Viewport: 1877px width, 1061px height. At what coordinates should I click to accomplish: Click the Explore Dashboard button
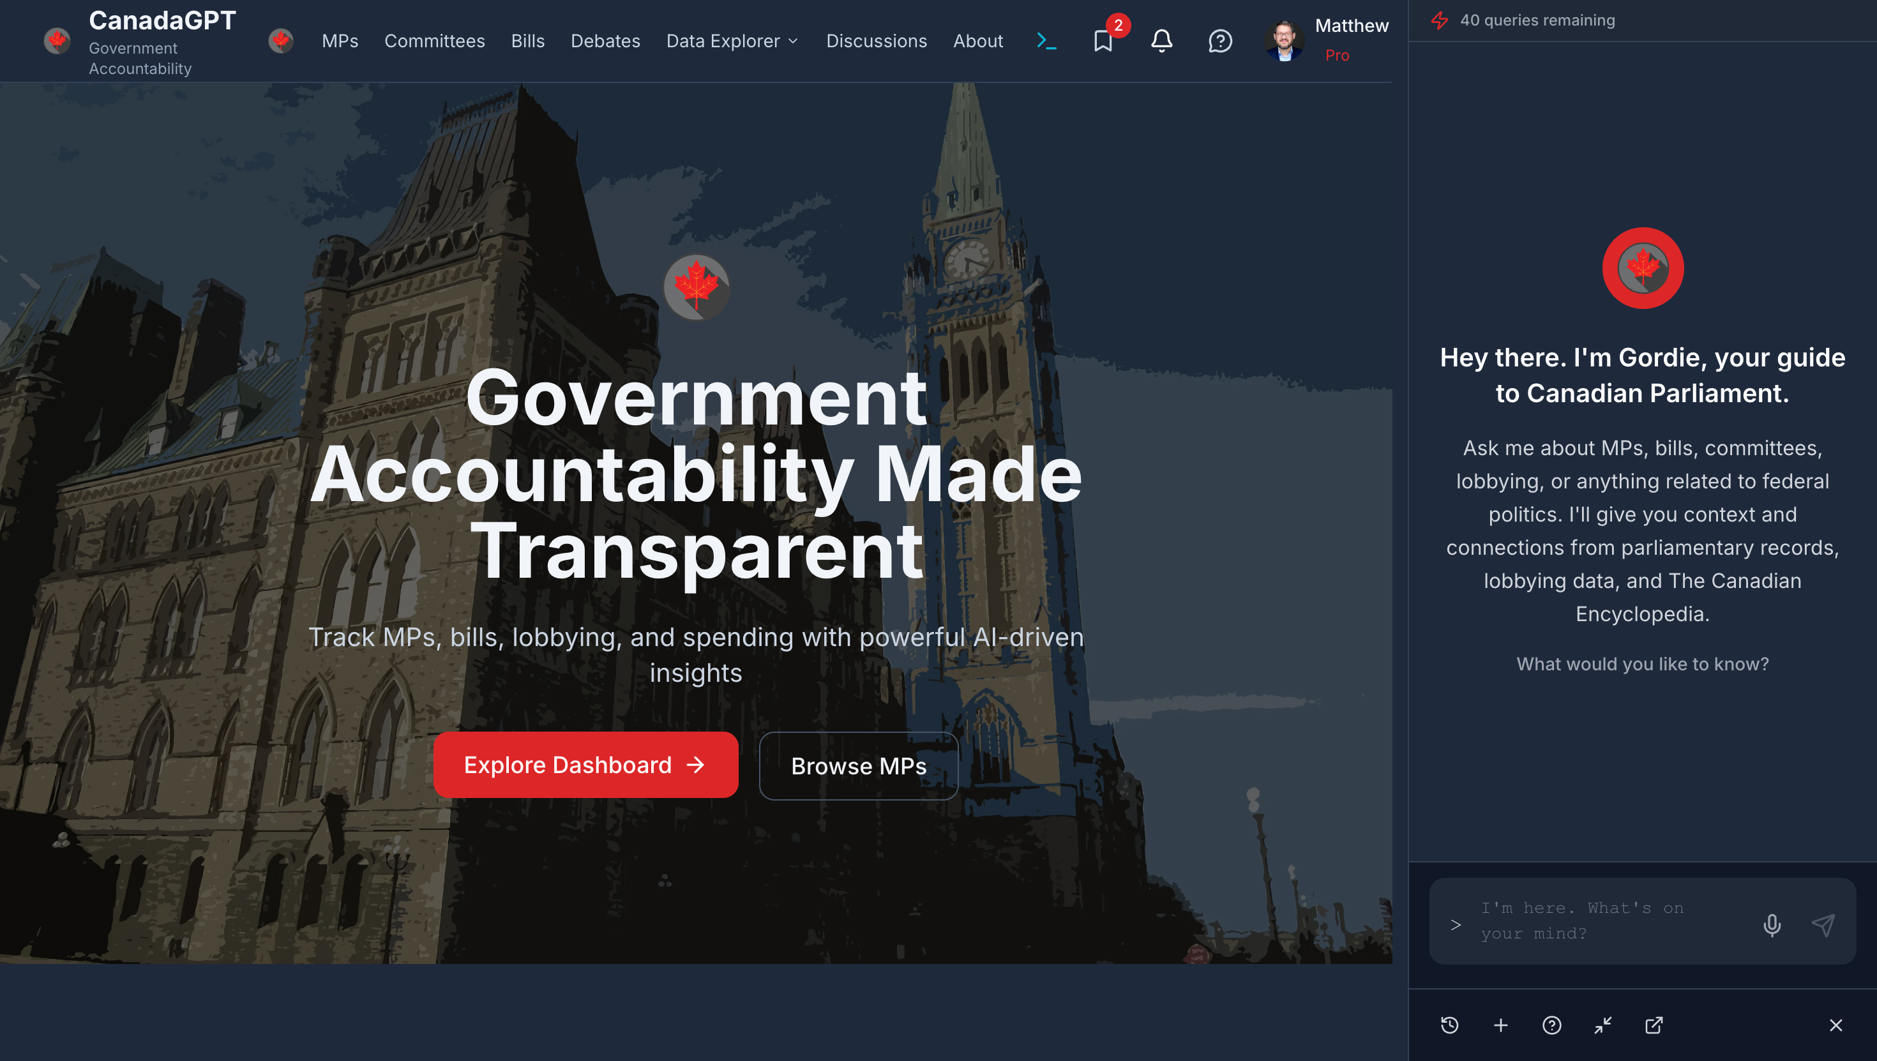(x=585, y=764)
